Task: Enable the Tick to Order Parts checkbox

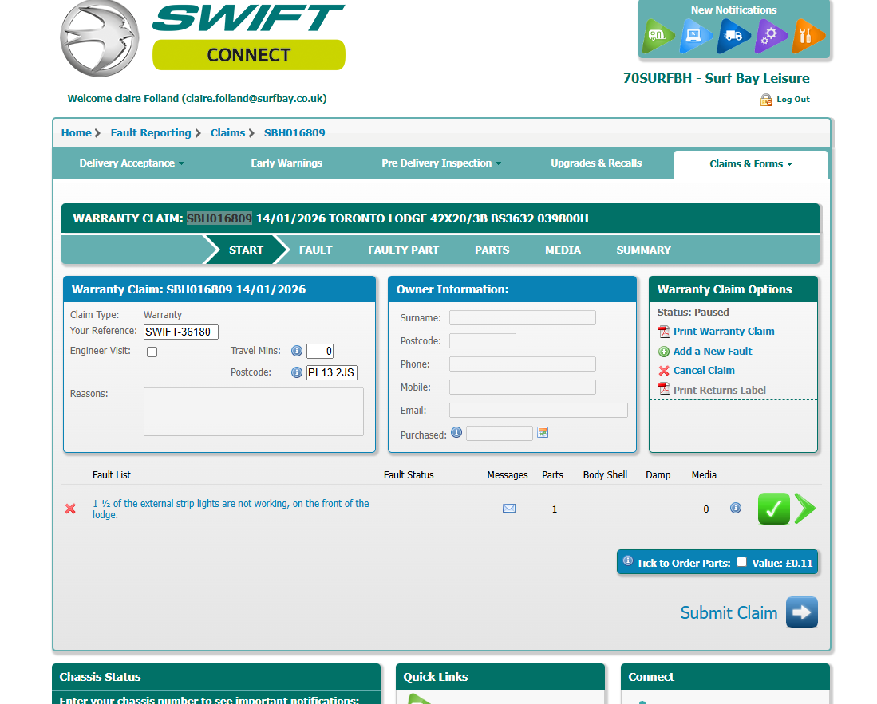Action: coord(741,562)
